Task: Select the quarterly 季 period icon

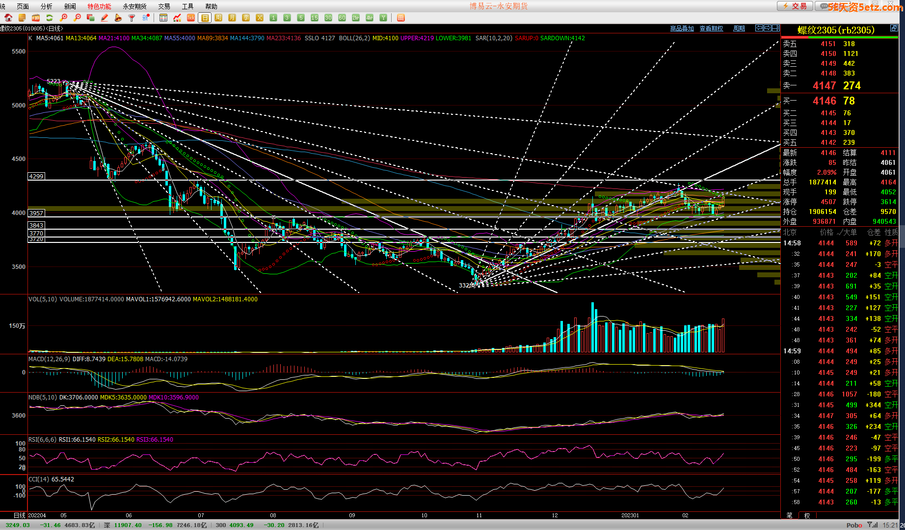Action: pyautogui.click(x=246, y=18)
